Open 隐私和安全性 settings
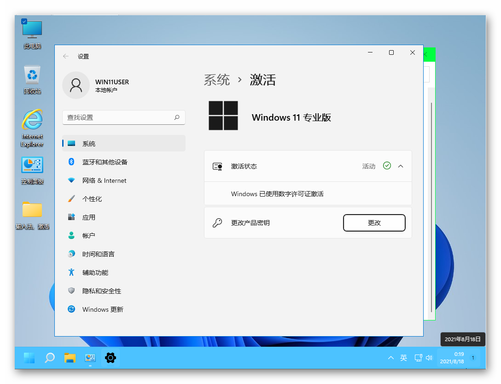 click(124, 291)
